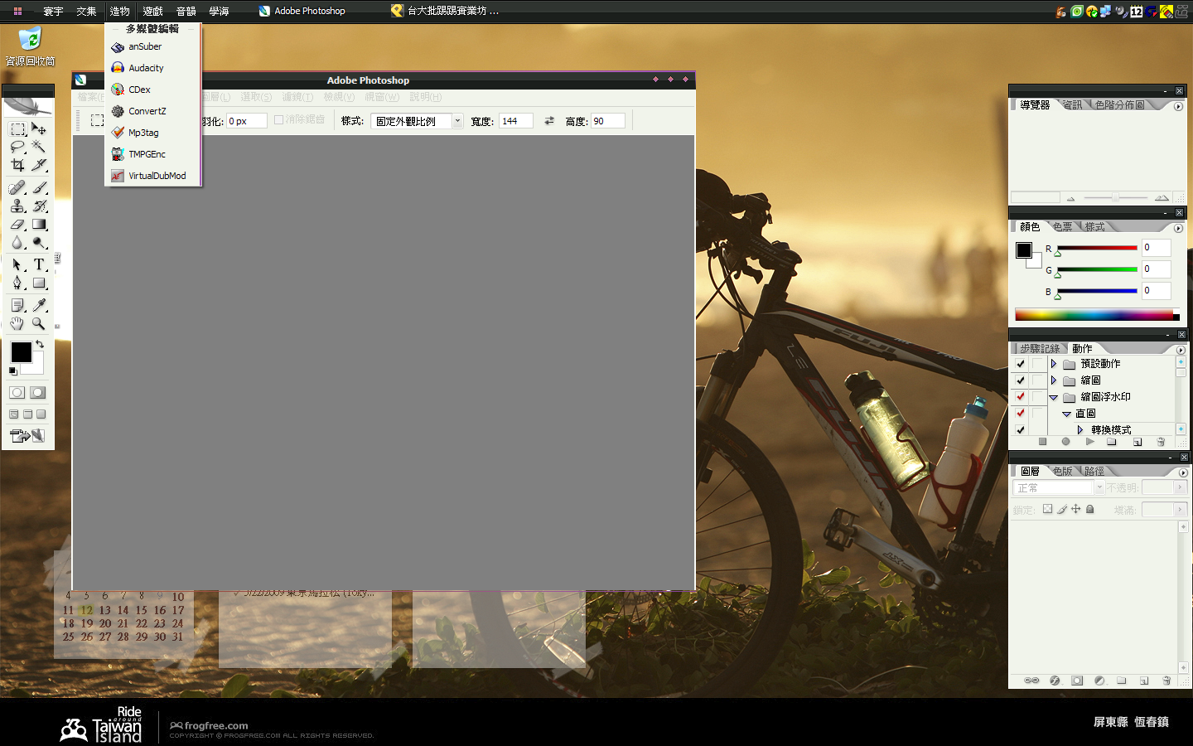Select the Zoom tool
Image resolution: width=1193 pixels, height=746 pixels.
click(39, 323)
